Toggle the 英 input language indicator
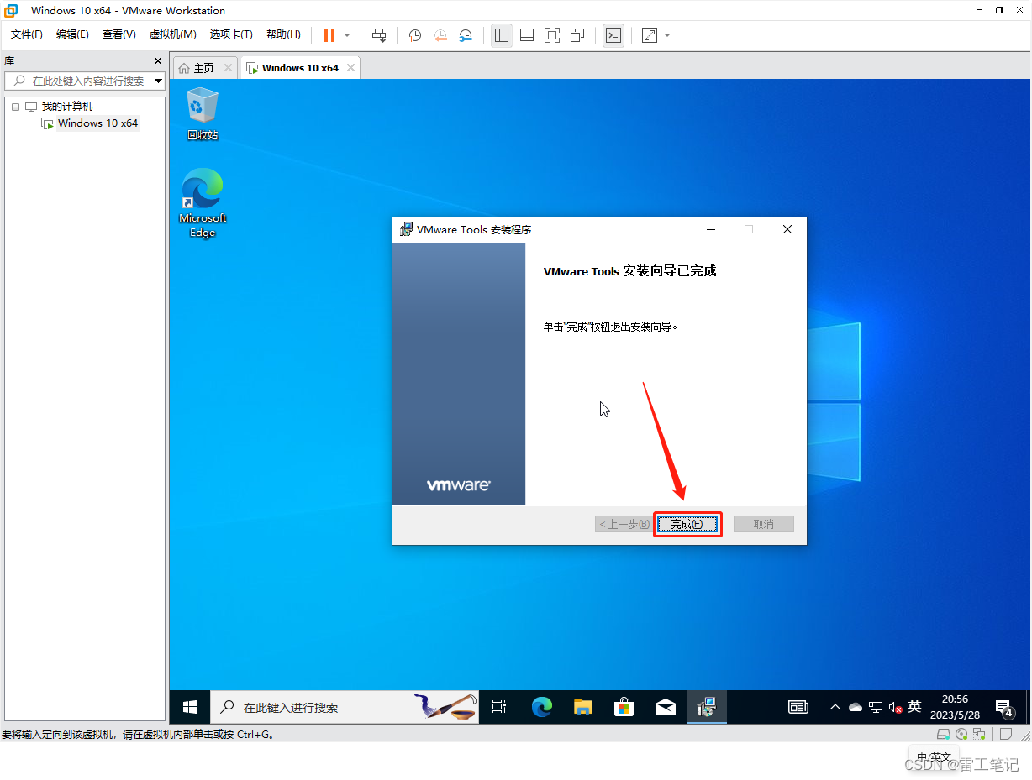Screen dimensions: 1032x780 tap(915, 707)
